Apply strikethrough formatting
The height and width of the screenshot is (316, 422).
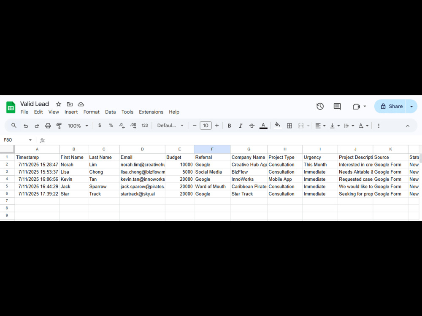click(252, 126)
